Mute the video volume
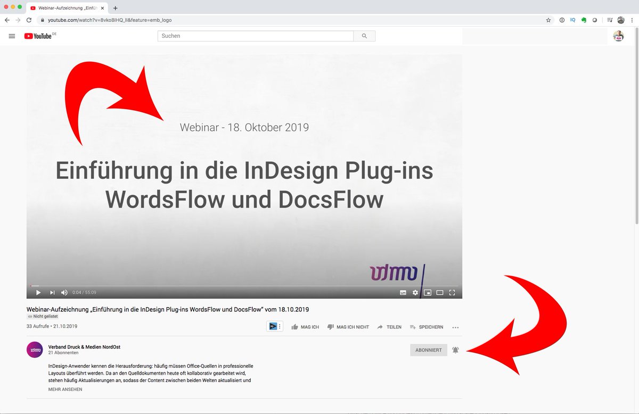Viewport: 639px width, 414px height. [x=64, y=292]
